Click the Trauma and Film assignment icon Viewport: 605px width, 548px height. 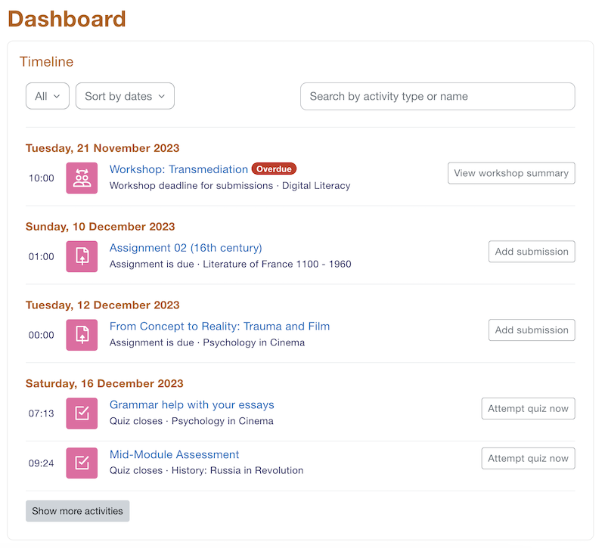click(82, 335)
